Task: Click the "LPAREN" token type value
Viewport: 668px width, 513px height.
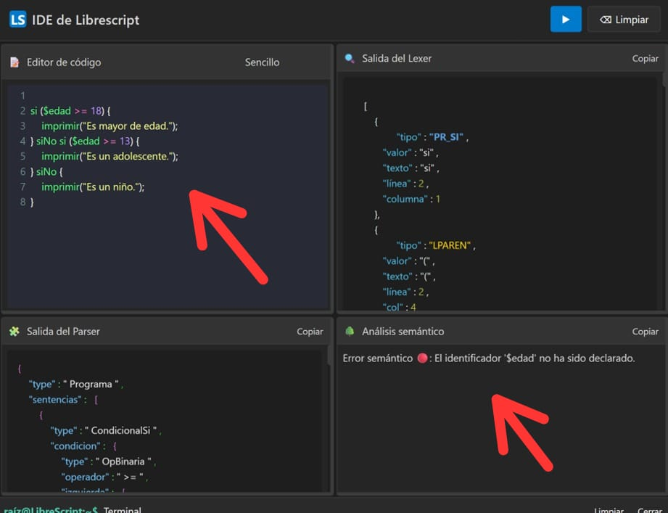Action: click(450, 245)
